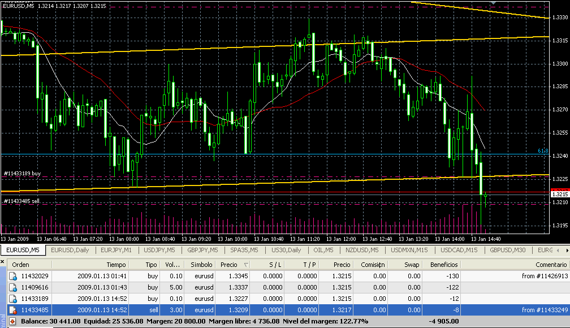The height and width of the screenshot is (328, 570).
Task: Click profit cell '-130'
Action: [453, 277]
